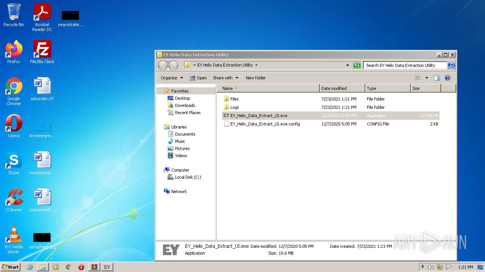Launch CCleaner desktop shortcut
The height and width of the screenshot is (272, 485).
point(14,200)
